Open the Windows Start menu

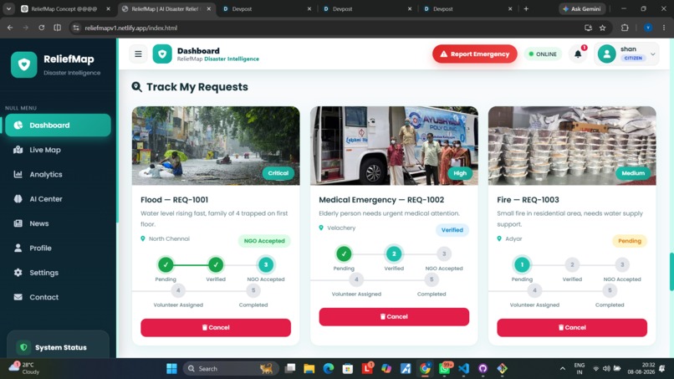click(x=171, y=369)
